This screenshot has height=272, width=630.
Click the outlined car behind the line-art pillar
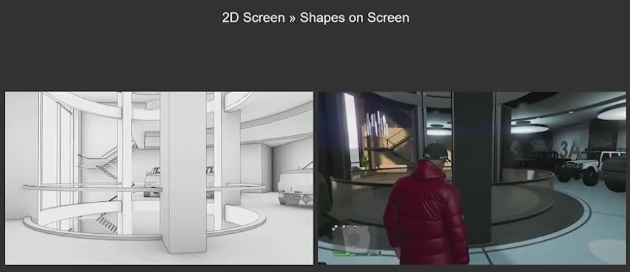pos(153,181)
